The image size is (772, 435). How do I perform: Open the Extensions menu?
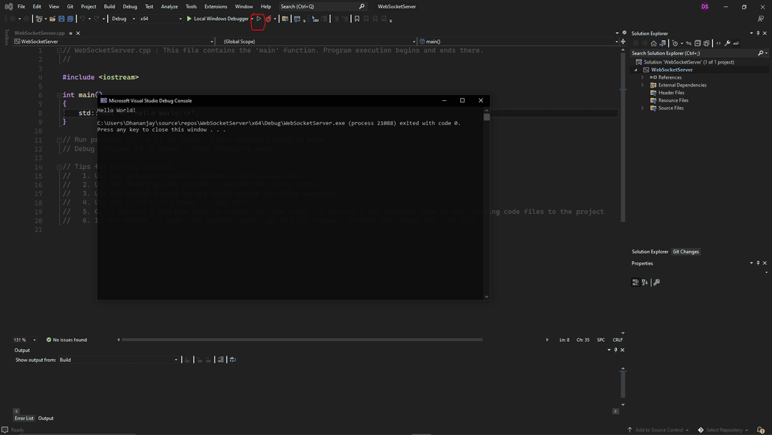(x=216, y=6)
